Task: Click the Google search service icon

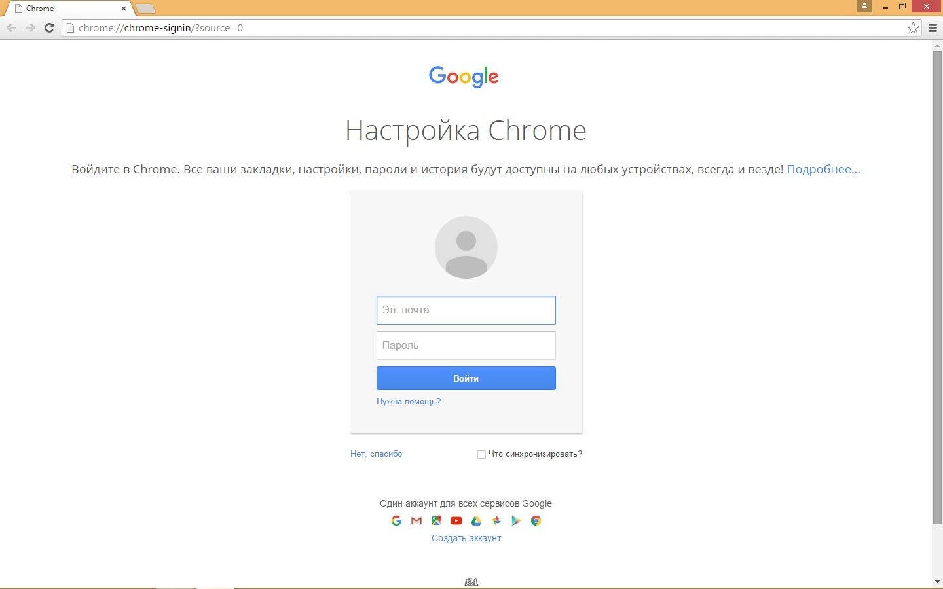Action: click(396, 521)
